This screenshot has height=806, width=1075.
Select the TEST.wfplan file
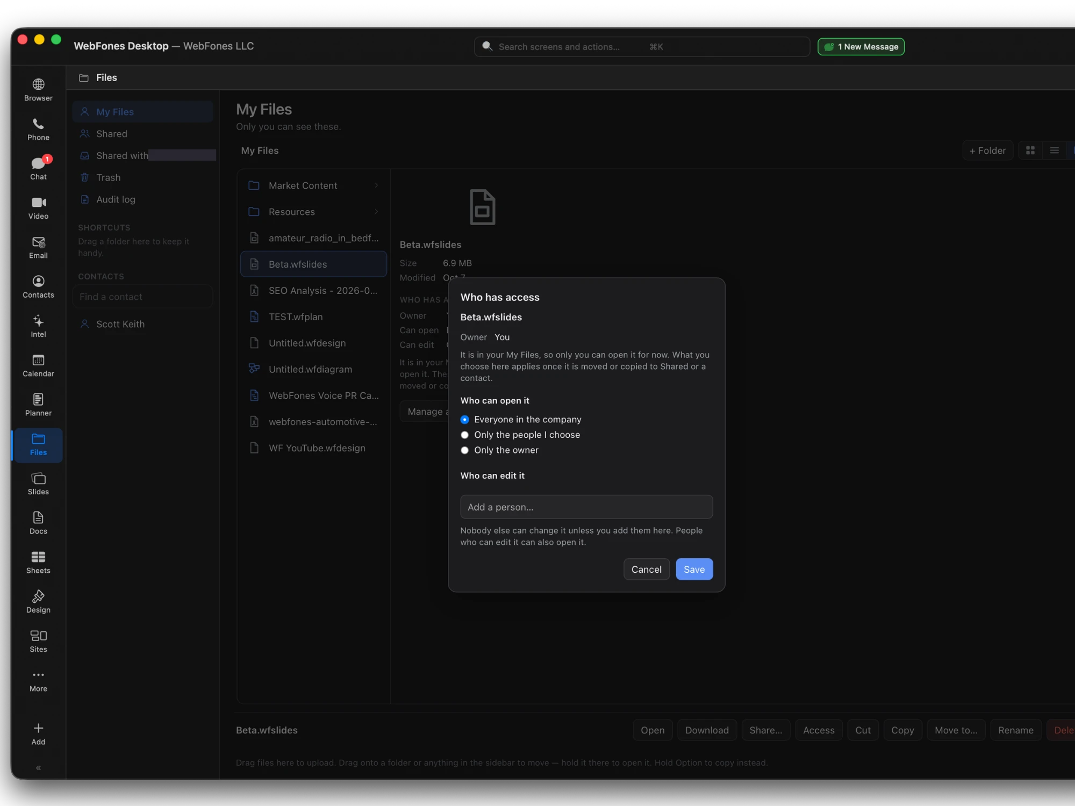click(x=313, y=316)
